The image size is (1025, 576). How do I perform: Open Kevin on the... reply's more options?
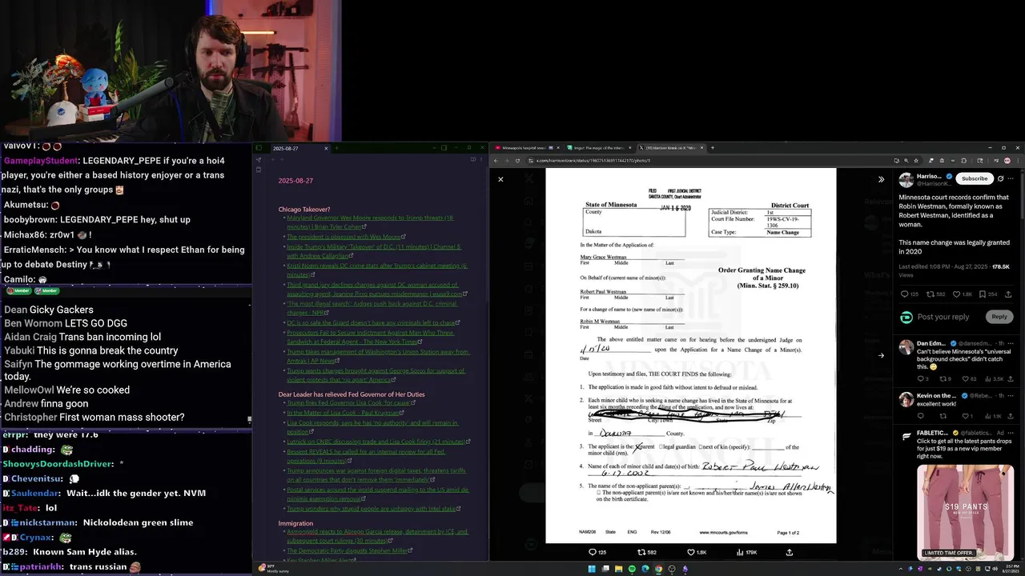[1011, 395]
